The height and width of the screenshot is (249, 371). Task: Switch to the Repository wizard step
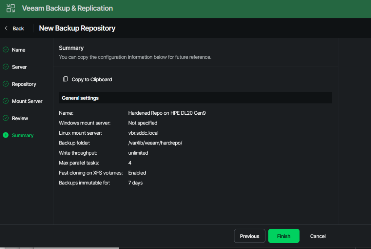(x=24, y=84)
